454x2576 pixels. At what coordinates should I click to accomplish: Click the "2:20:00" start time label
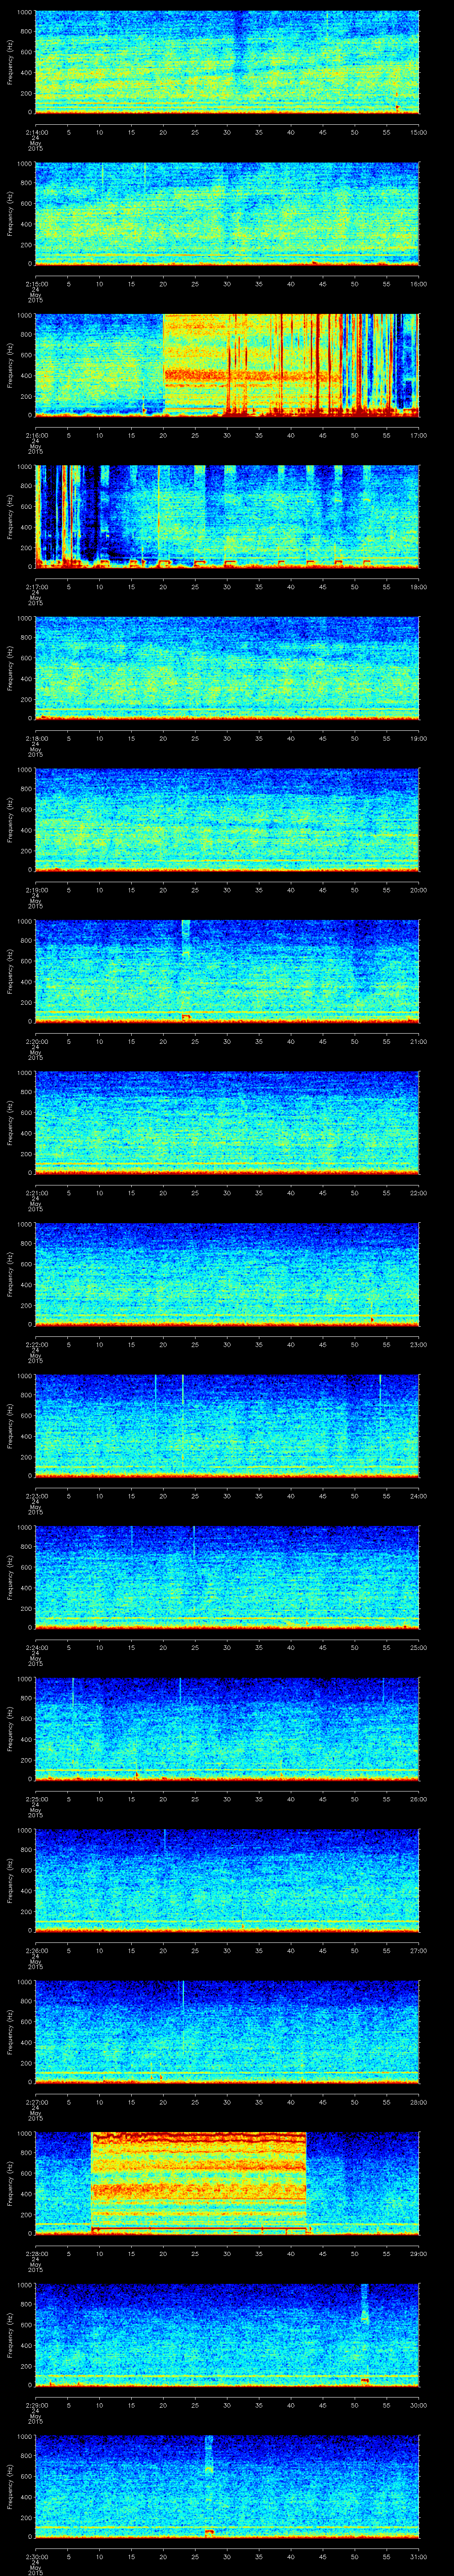(36, 1041)
